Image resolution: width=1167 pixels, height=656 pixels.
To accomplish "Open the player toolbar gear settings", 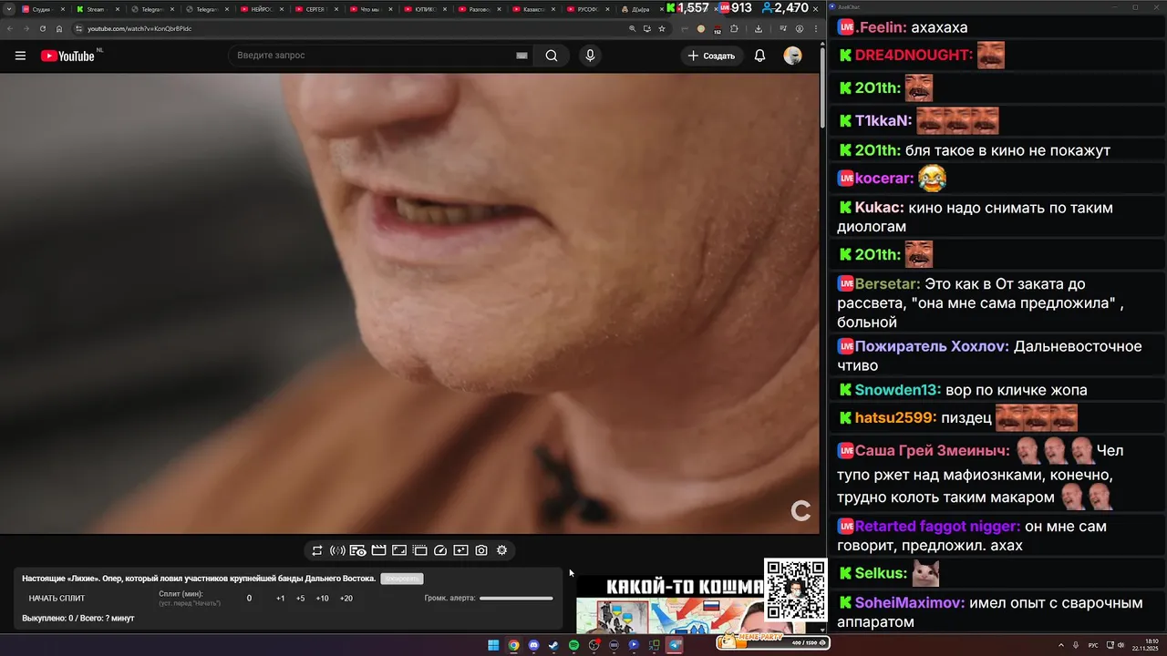I will click(501, 550).
